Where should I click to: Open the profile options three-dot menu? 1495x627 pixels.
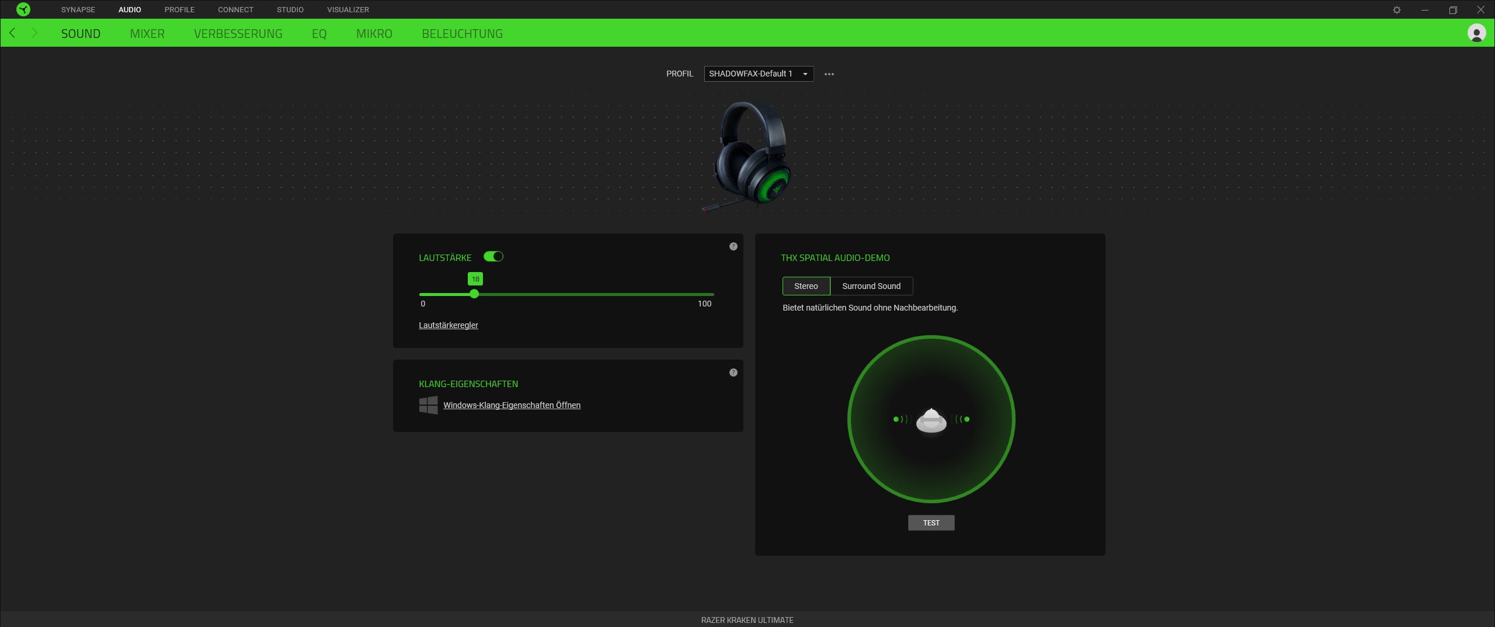829,74
